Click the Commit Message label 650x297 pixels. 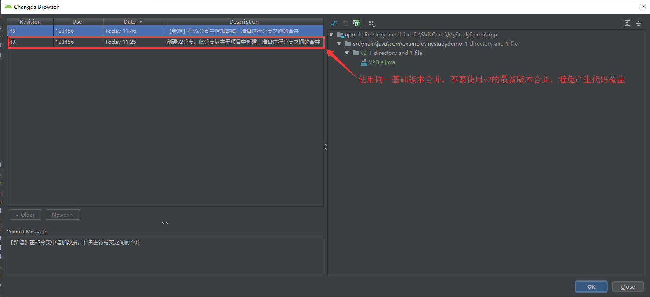tap(26, 232)
